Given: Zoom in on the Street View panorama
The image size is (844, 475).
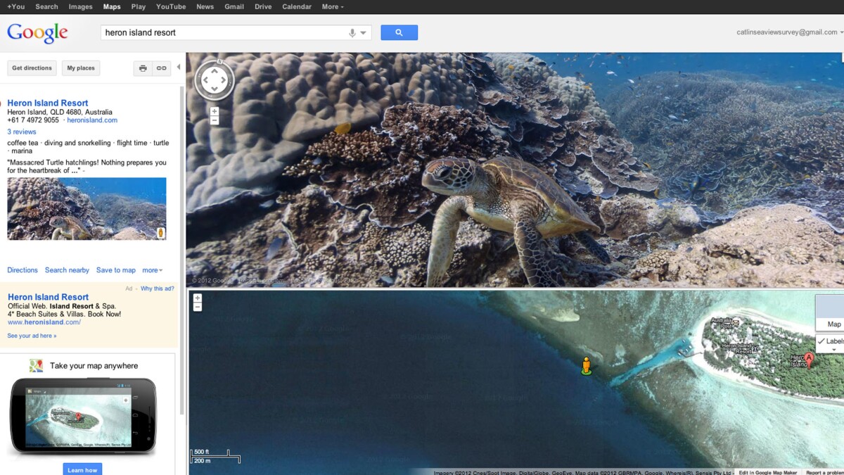Looking at the screenshot, I should pos(215,111).
